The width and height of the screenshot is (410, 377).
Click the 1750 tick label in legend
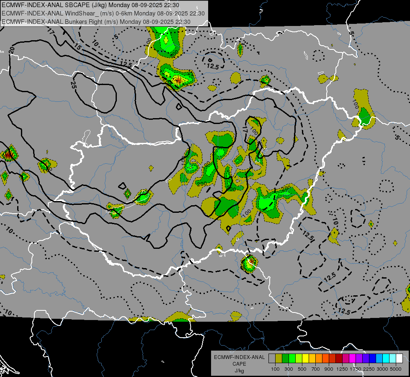tap(356, 369)
